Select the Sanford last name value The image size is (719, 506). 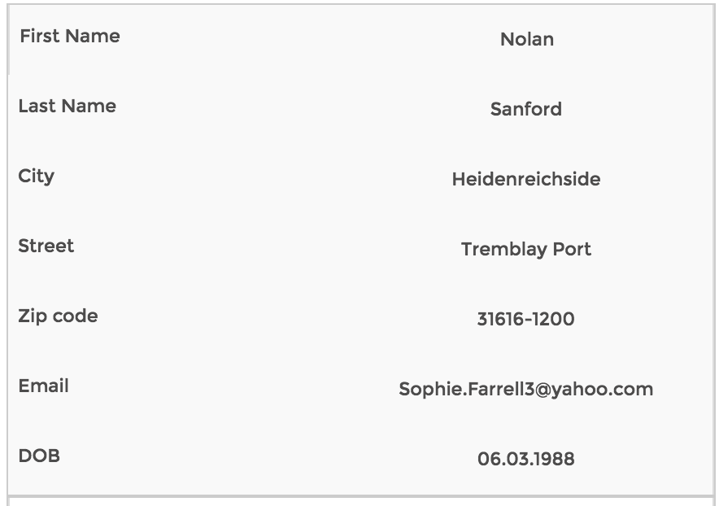526,109
